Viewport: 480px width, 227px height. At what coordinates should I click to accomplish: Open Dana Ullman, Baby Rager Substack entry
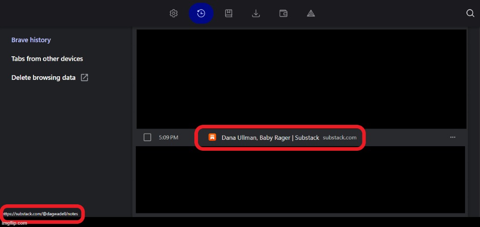tap(270, 138)
